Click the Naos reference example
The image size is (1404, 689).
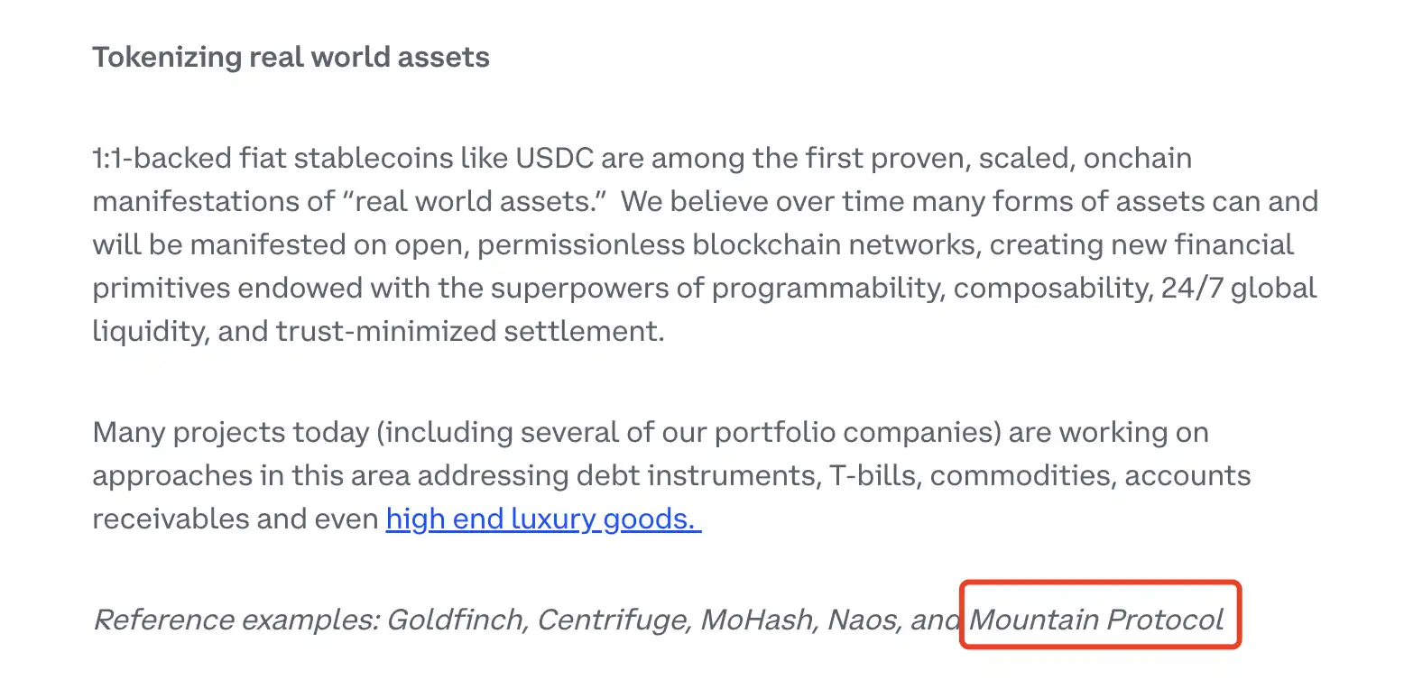pos(864,620)
